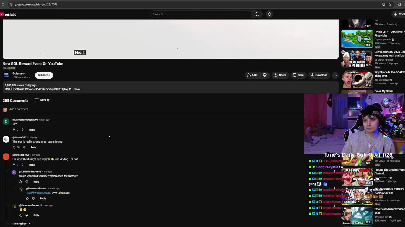
Task: Open @CarolynBrooklyn1993 profile link
Action: pos(25,120)
